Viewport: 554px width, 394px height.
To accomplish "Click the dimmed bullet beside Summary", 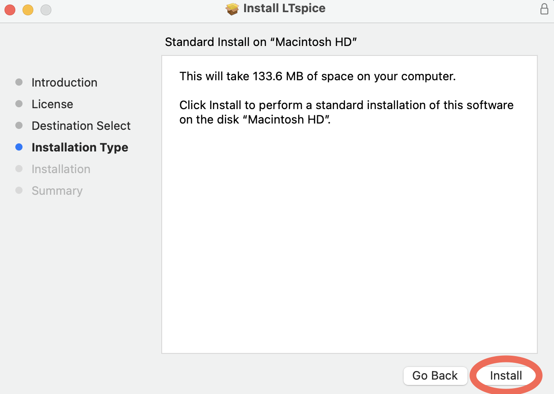I will [19, 190].
